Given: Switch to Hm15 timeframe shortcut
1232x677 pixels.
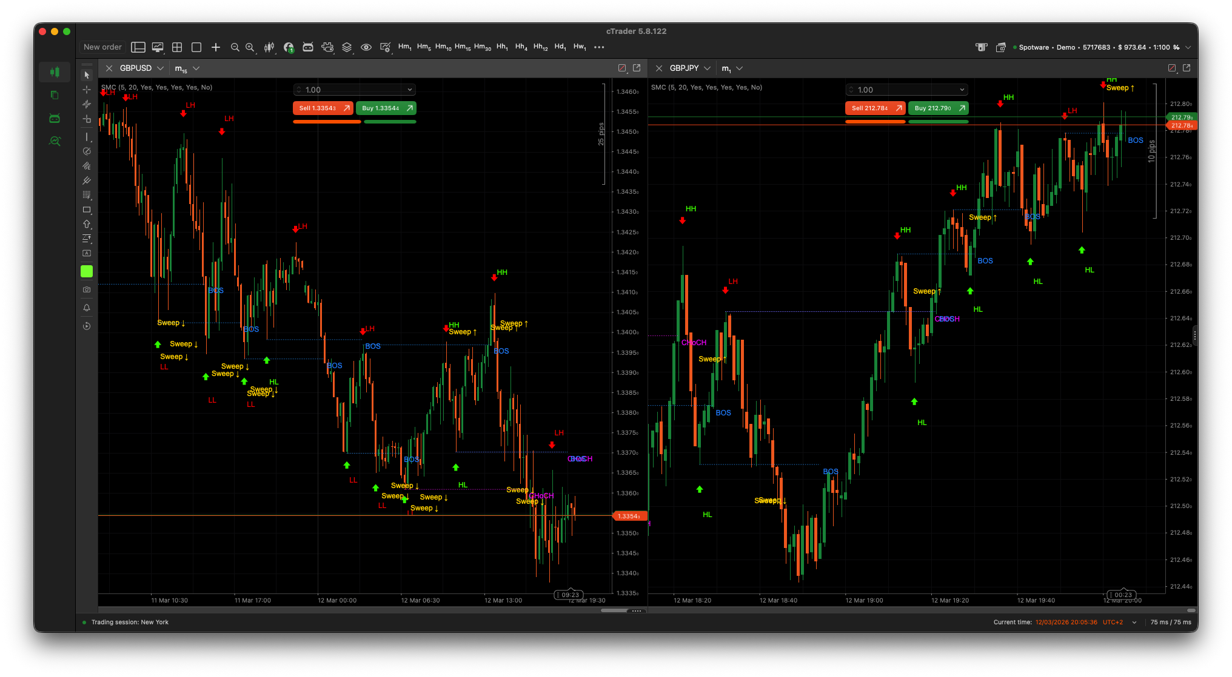Looking at the screenshot, I should point(463,47).
